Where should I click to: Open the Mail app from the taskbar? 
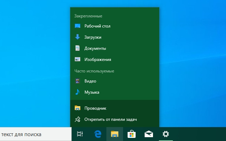click(149, 134)
